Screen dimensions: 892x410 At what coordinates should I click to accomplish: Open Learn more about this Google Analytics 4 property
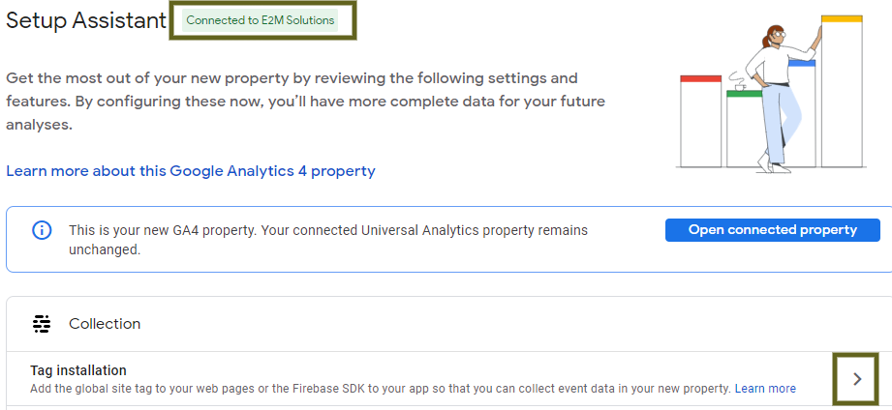point(191,171)
